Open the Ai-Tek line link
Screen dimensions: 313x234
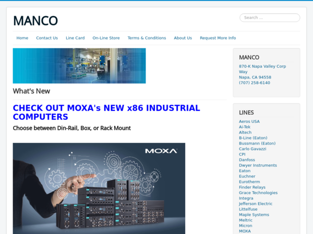[x=245, y=127]
